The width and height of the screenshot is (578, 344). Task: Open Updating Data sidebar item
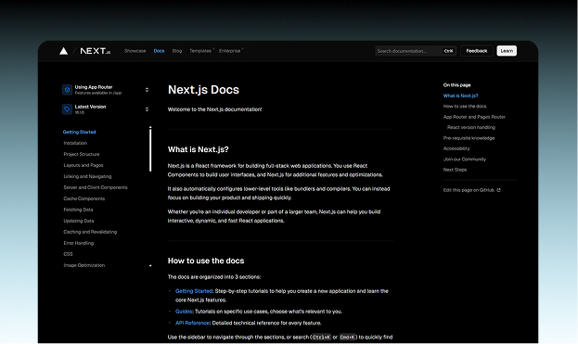point(79,221)
